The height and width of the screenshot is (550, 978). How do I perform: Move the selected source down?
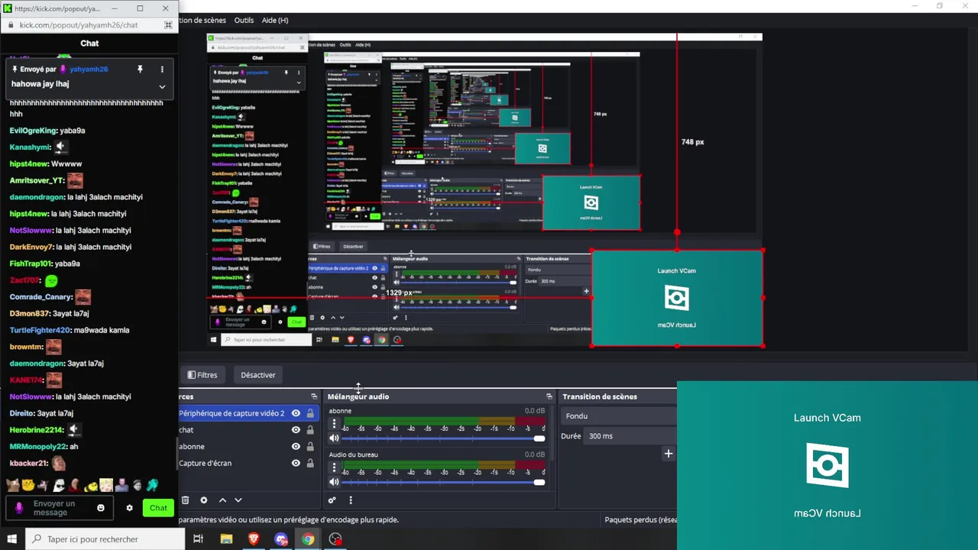click(x=238, y=500)
